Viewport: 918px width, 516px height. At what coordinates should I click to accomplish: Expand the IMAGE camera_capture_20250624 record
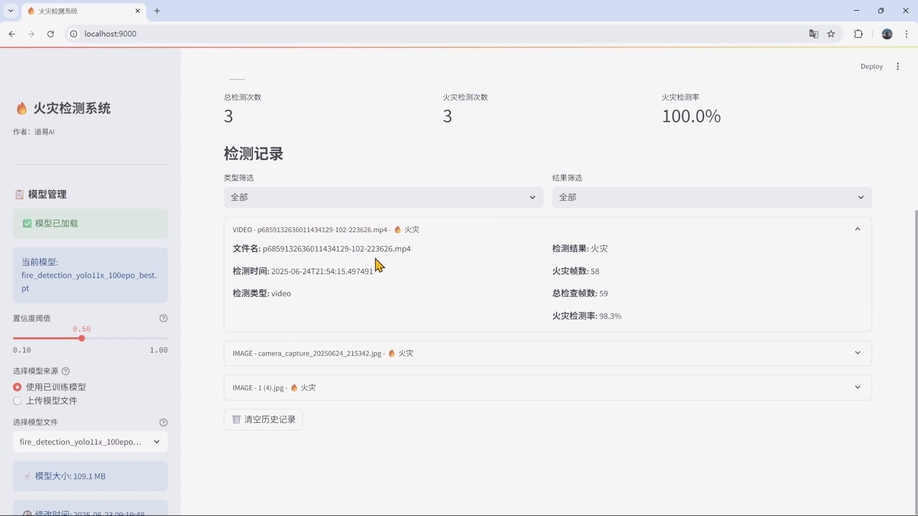[x=858, y=353]
